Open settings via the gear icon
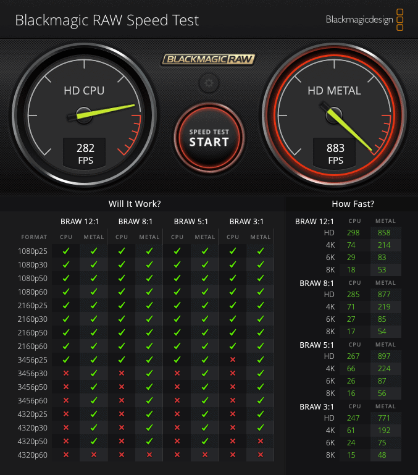This screenshot has width=418, height=475. pos(209,83)
